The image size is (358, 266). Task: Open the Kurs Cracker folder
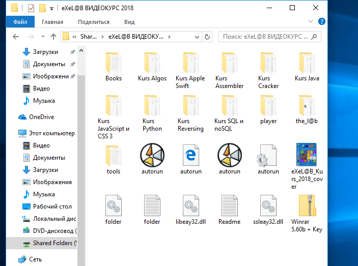coord(268,70)
